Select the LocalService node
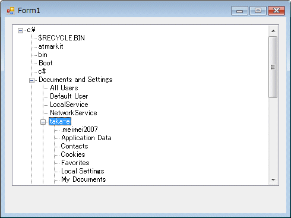This screenshot has width=291, height=218. (x=69, y=105)
